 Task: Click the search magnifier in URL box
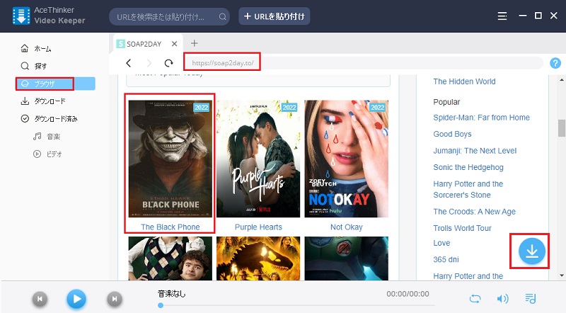point(222,16)
